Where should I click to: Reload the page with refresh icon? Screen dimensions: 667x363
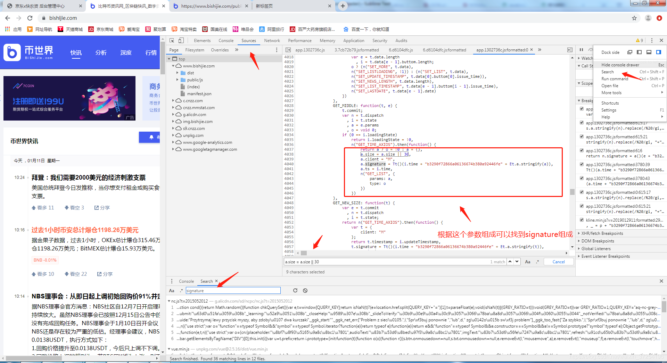(30, 18)
